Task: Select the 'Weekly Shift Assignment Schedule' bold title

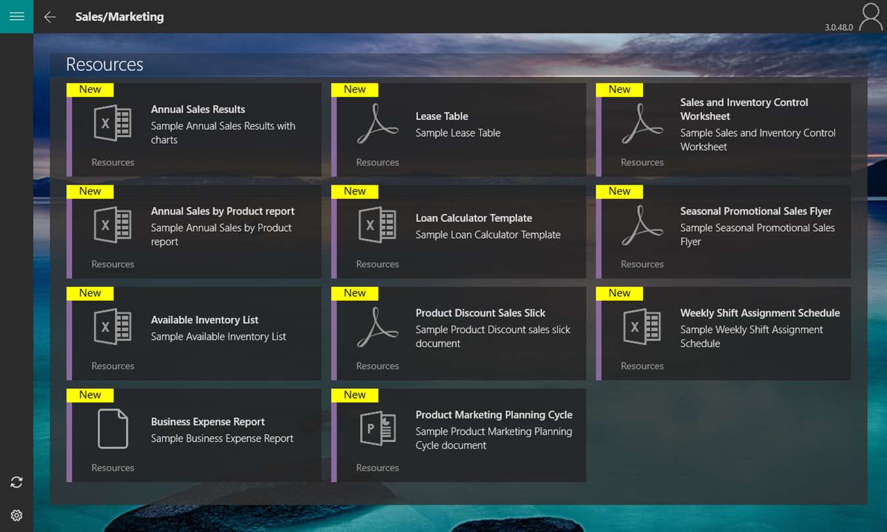Action: tap(760, 313)
